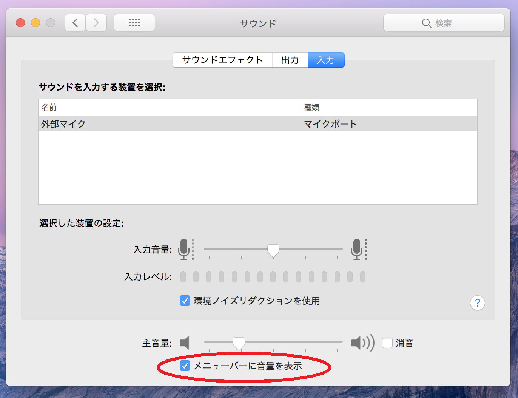Switch to the 出力 tab
Screen dimensions: 518x398
pyautogui.click(x=290, y=60)
